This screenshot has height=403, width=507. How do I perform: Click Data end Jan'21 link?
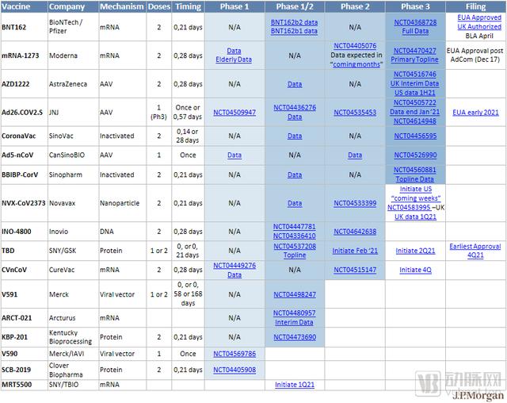415,112
